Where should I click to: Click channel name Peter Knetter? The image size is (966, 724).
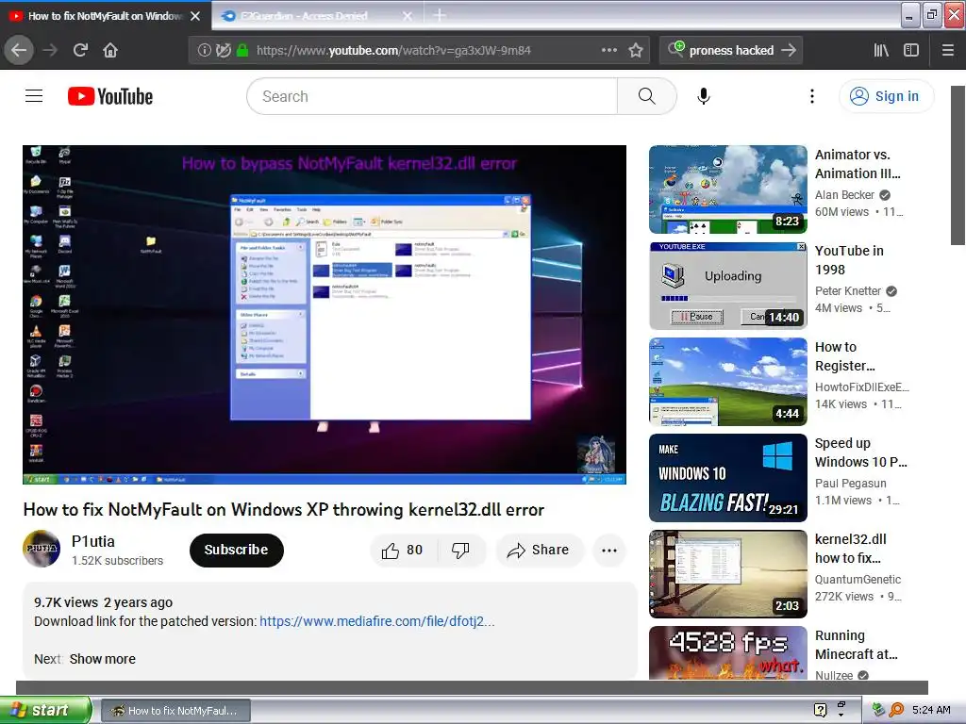[x=848, y=291]
